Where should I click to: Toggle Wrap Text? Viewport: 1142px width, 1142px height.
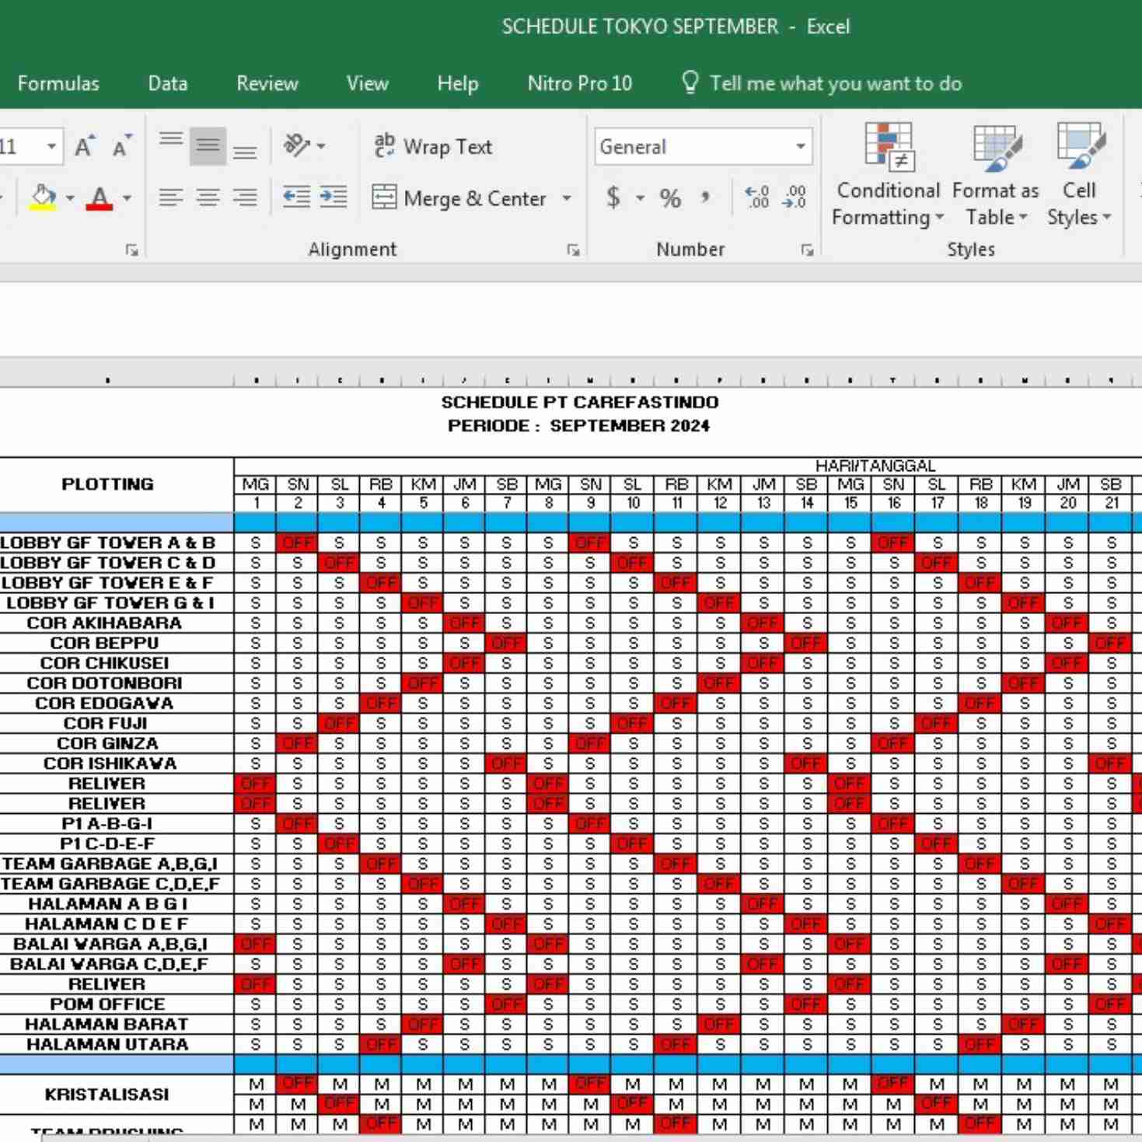432,146
